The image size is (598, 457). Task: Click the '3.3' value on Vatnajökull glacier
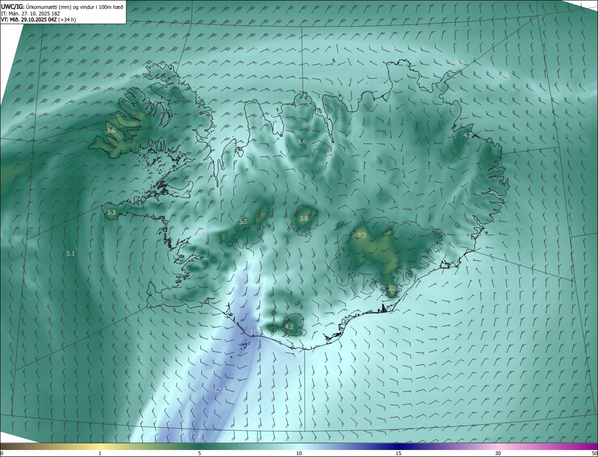coord(362,235)
